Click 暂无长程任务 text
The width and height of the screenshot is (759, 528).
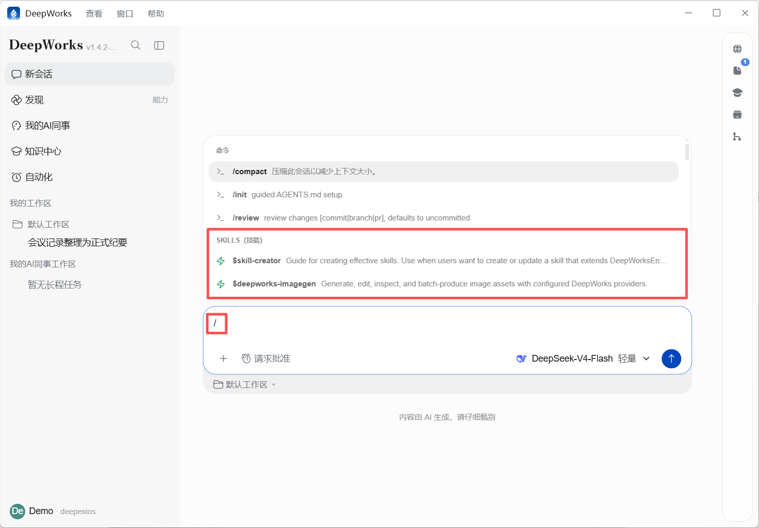55,285
